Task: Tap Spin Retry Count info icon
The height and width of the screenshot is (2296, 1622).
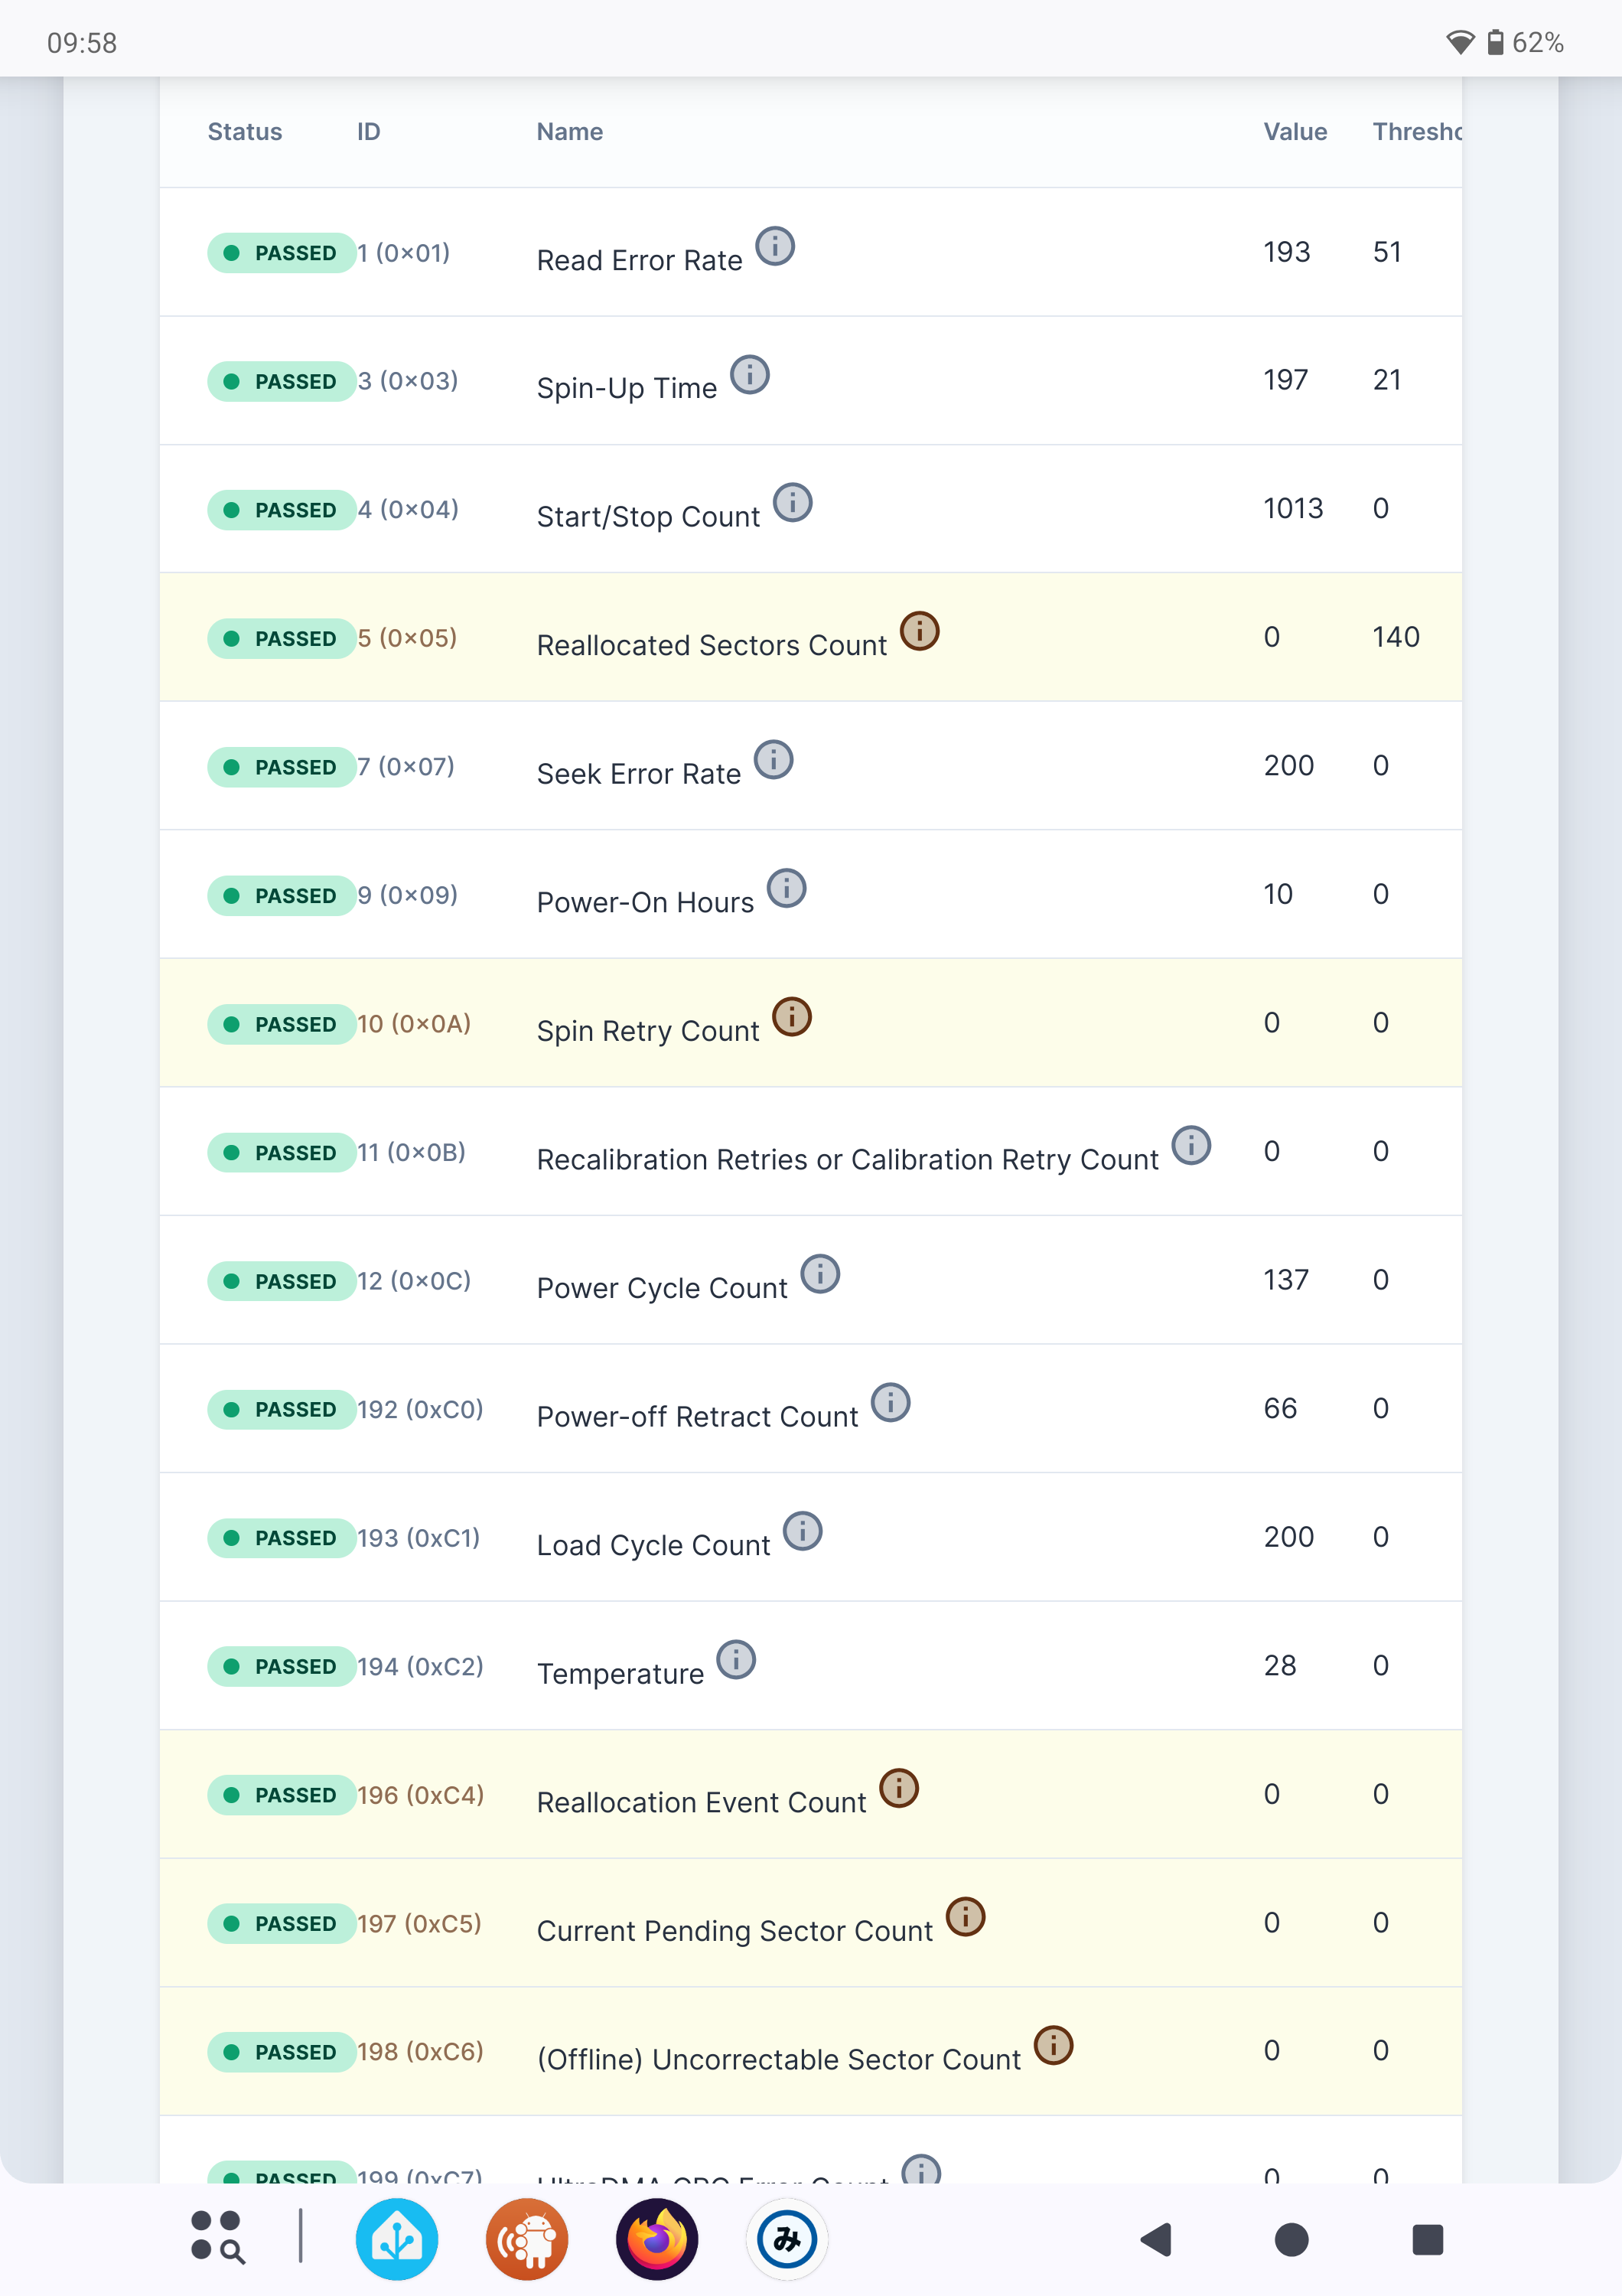Action: coord(792,1017)
